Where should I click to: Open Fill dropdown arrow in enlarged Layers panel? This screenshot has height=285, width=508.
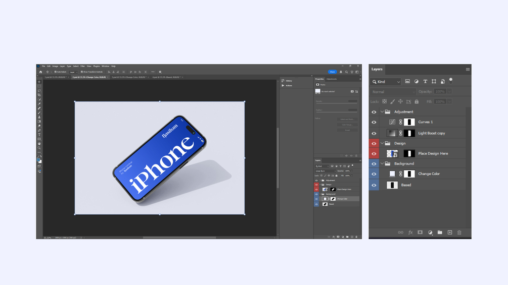click(x=449, y=101)
